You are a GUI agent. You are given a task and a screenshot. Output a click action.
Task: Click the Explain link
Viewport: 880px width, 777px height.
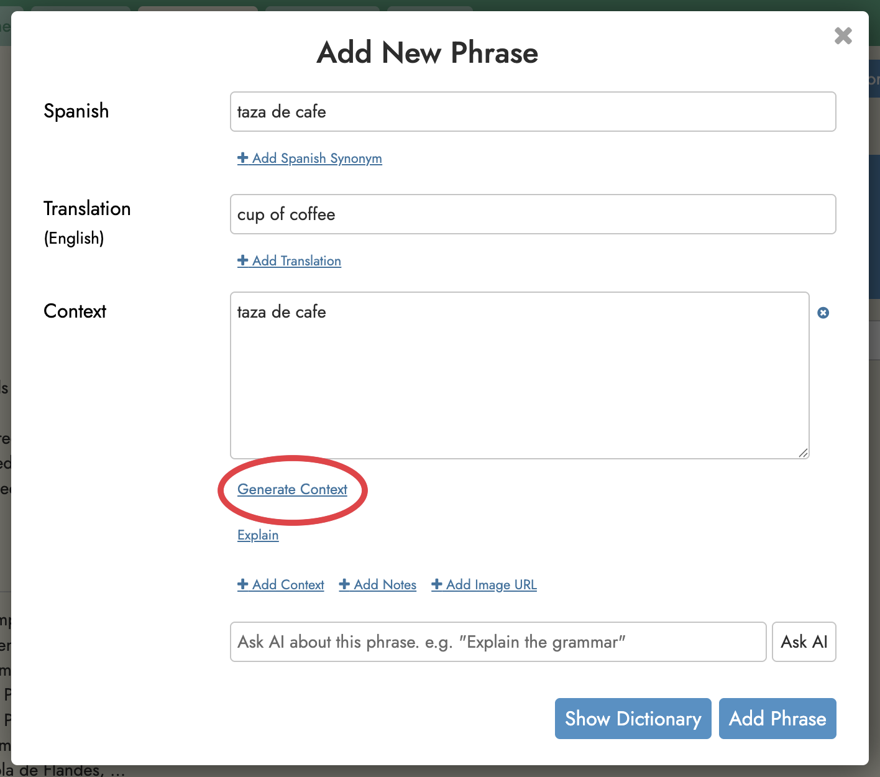point(258,535)
